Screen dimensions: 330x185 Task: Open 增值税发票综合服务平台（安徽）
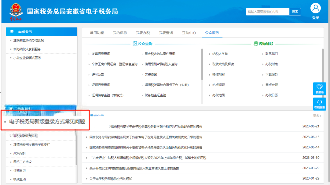167,85
